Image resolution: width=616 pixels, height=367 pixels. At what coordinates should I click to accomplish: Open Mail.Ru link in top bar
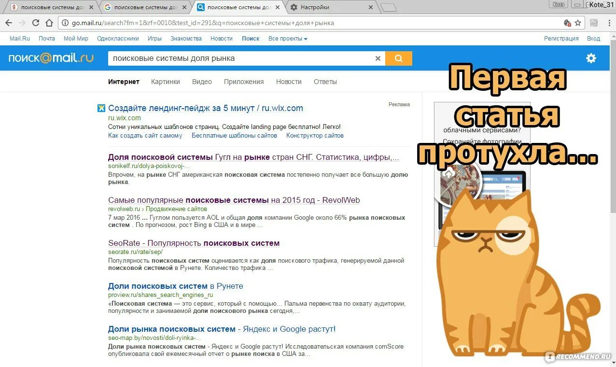(x=20, y=39)
